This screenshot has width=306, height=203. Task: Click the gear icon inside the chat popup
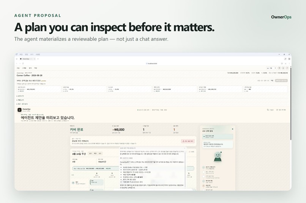click(x=121, y=158)
